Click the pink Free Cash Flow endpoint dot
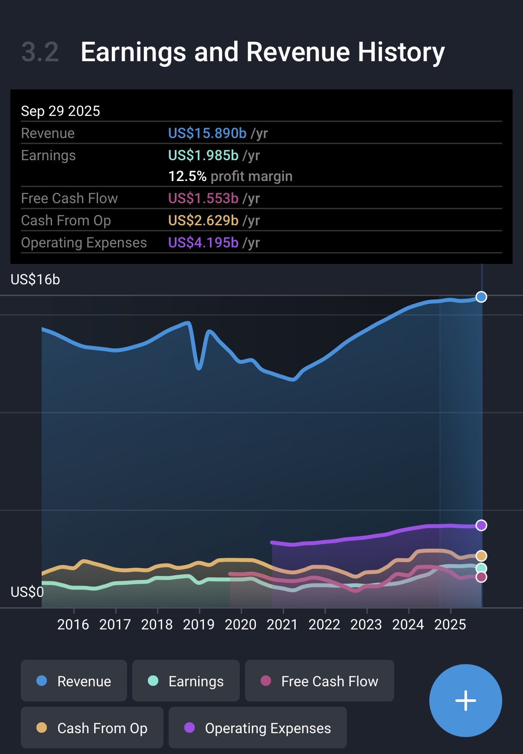Viewport: 523px width, 754px height. pyautogui.click(x=481, y=577)
